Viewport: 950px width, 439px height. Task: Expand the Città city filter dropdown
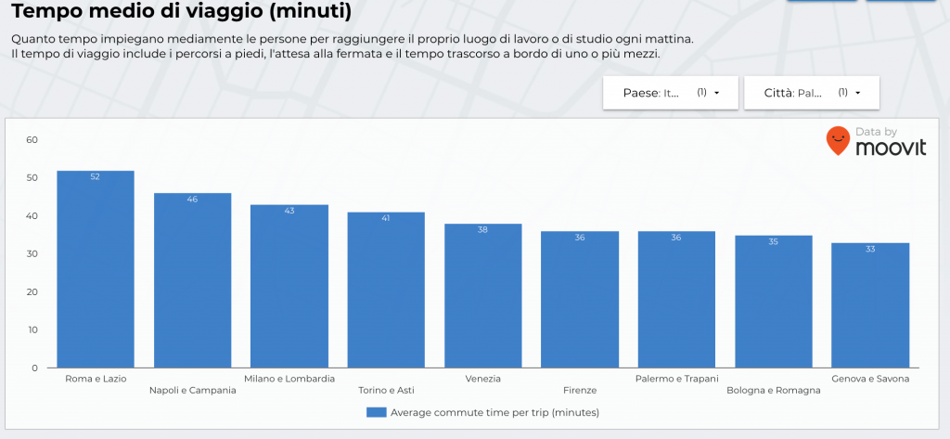coord(810,93)
